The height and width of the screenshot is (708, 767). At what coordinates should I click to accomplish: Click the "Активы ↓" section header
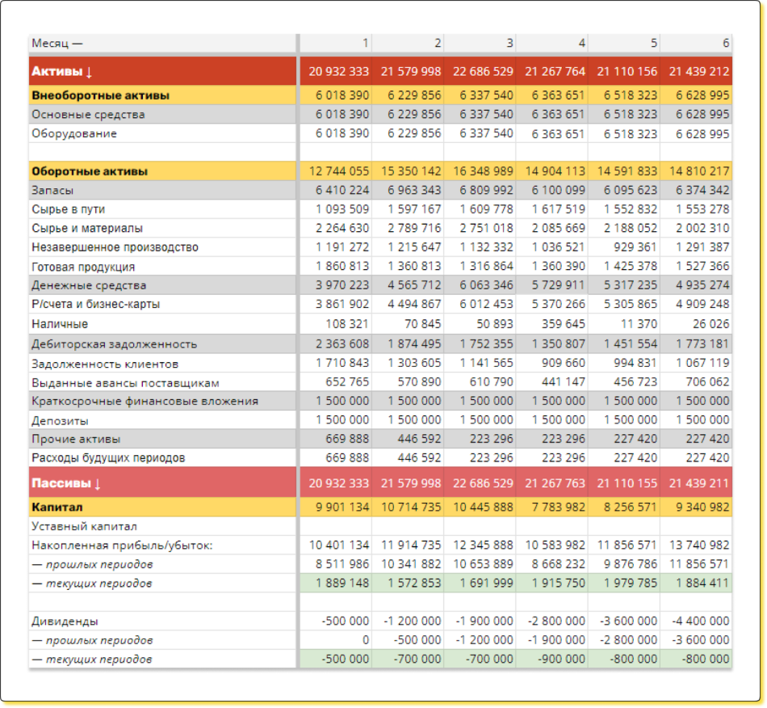coord(62,71)
